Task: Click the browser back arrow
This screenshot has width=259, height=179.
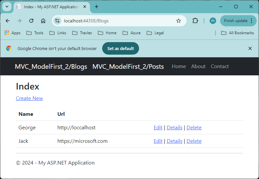Action: click(x=8, y=21)
